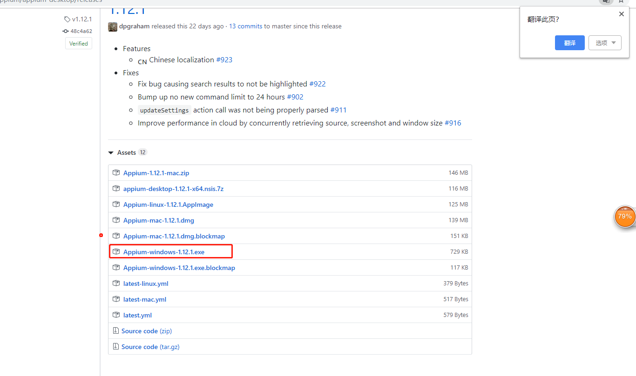636x376 pixels.
Task: Click the updateSettings code label
Action: (165, 110)
